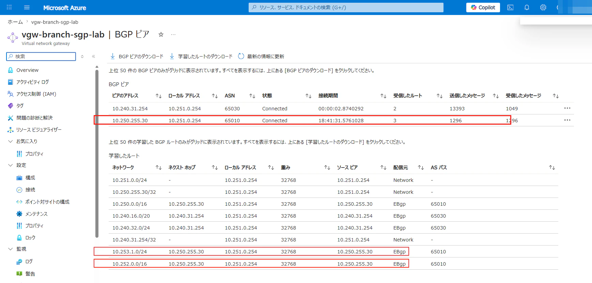Viewport: 592px width, 283px height.
Task: Open 問題の診断と解決 menu item
Action: pos(34,118)
